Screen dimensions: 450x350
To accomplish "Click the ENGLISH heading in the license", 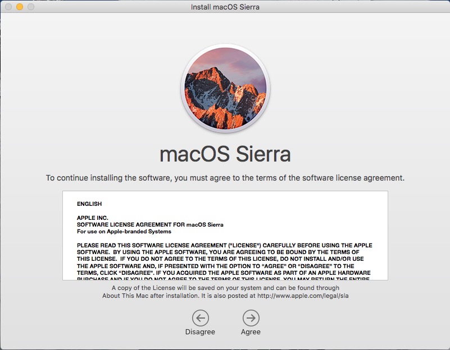I will click(89, 204).
